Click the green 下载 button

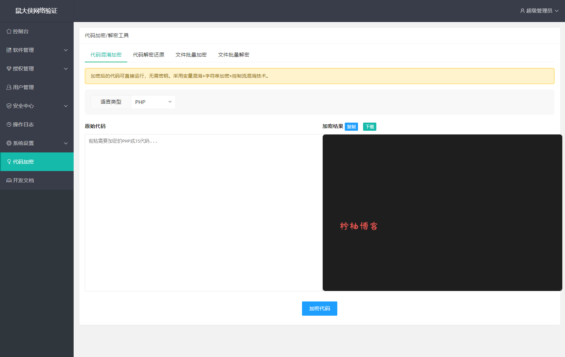370,127
